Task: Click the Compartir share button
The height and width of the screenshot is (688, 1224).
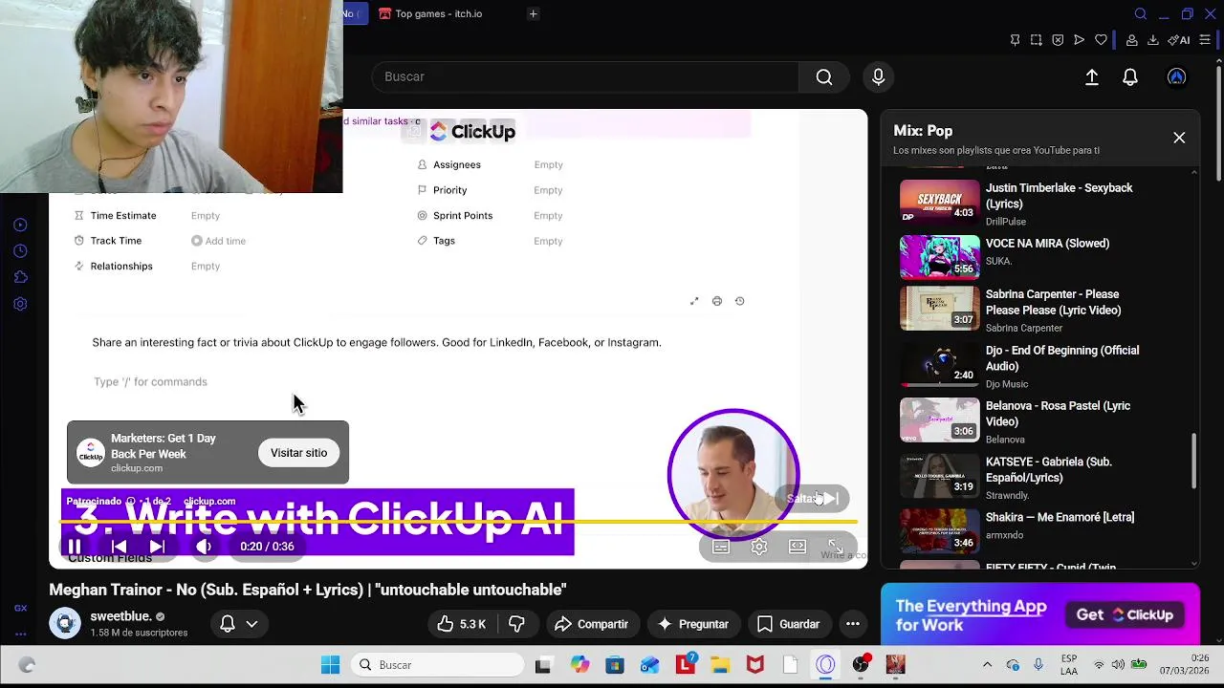Action: pos(592,624)
